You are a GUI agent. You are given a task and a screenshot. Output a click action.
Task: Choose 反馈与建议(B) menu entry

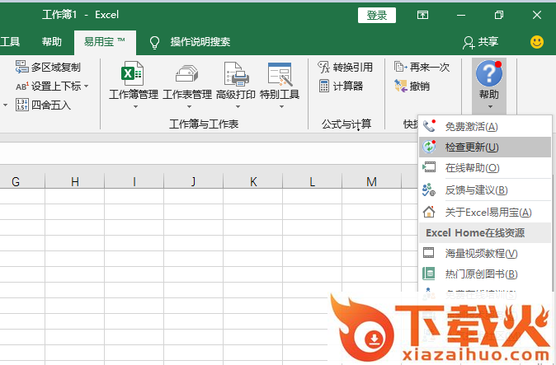[x=485, y=190]
